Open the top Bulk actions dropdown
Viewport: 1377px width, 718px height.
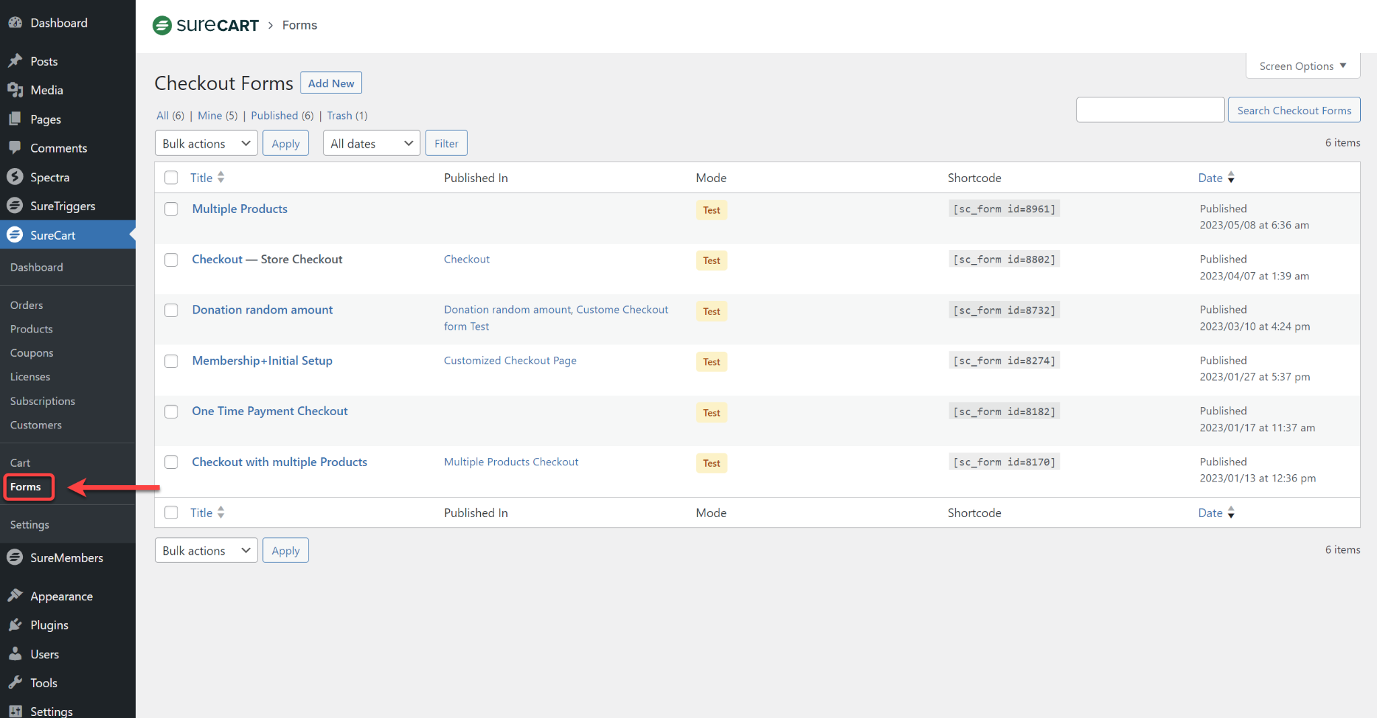[x=206, y=143]
